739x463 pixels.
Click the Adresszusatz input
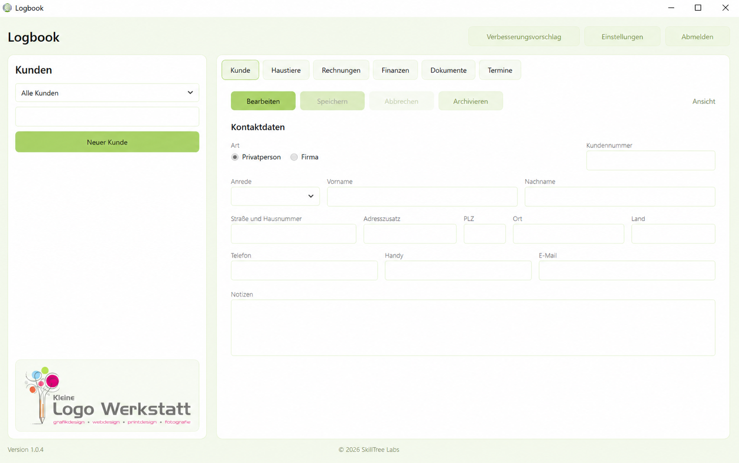pyautogui.click(x=410, y=234)
